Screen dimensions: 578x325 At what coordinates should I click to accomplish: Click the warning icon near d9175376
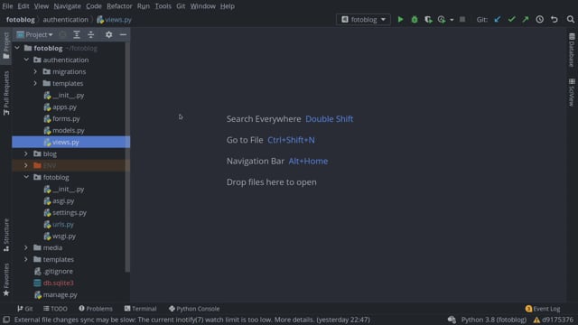tap(536, 320)
